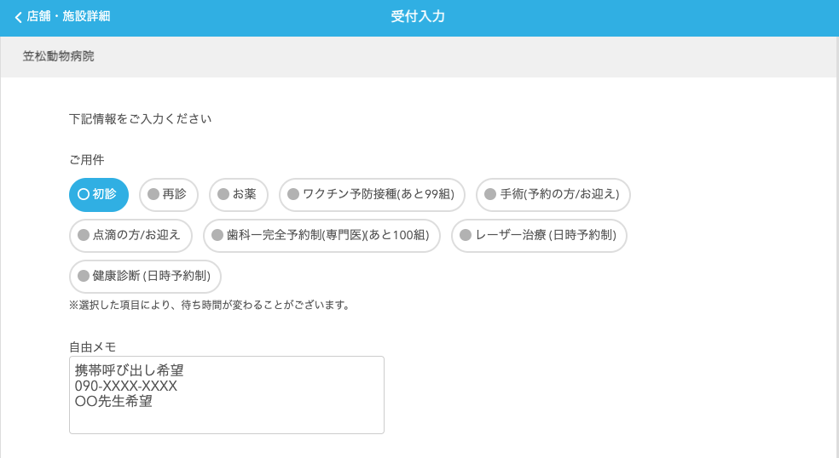Click the OO先生希望 line in memo

point(113,402)
